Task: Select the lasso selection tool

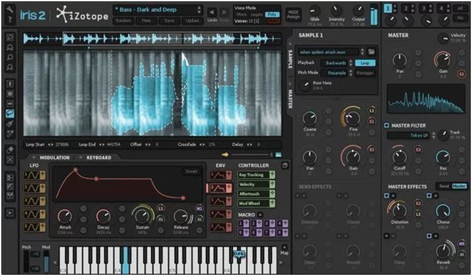Action: [10, 114]
